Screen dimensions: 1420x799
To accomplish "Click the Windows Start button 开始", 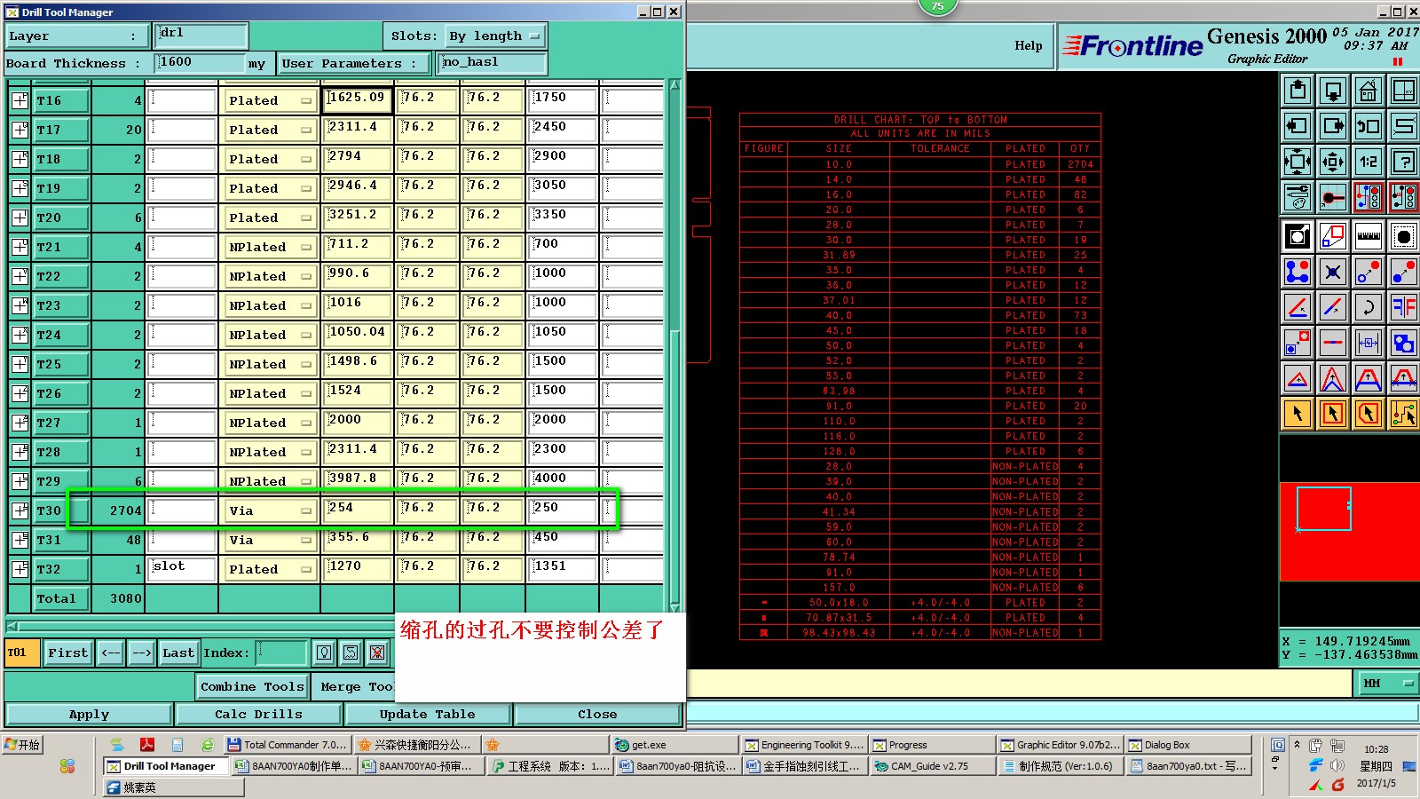I will click(23, 745).
